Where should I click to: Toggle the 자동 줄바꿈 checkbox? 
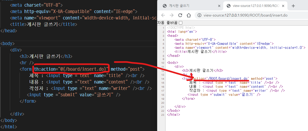click(x=180, y=23)
